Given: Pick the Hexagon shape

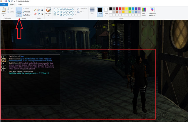Looking at the screenshot, I should (64, 12).
